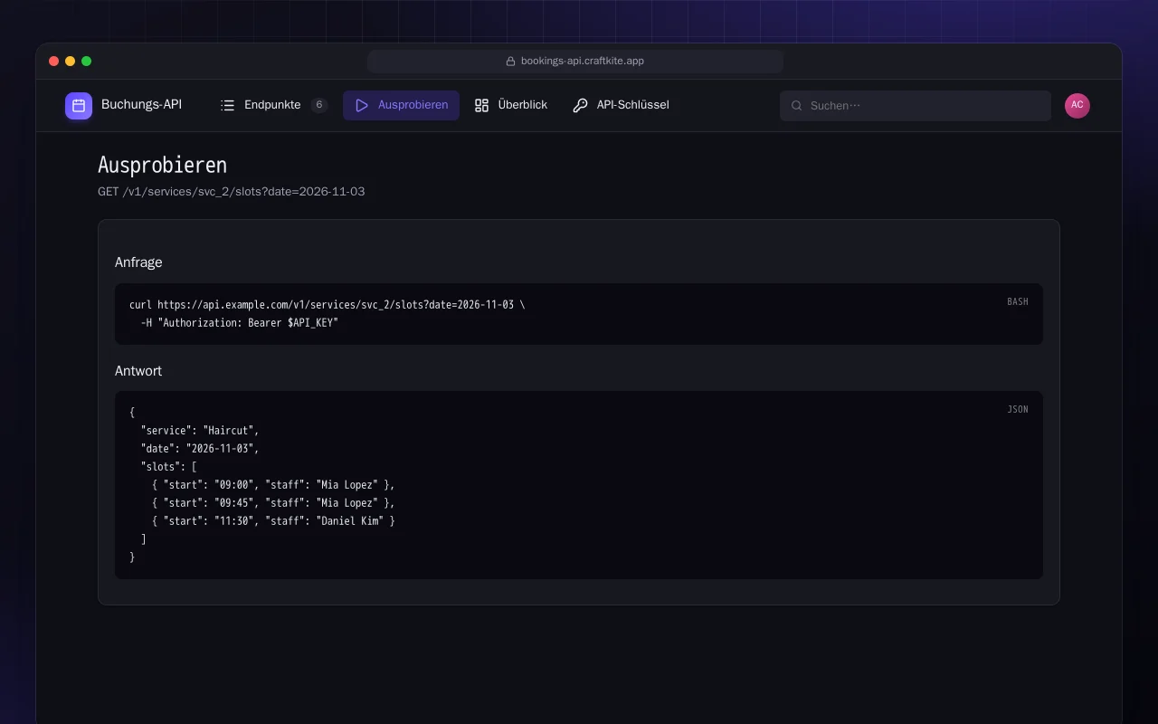Click the 09:45 Mia Lopez slot line
Screen dimensions: 1158x724
coord(273,503)
